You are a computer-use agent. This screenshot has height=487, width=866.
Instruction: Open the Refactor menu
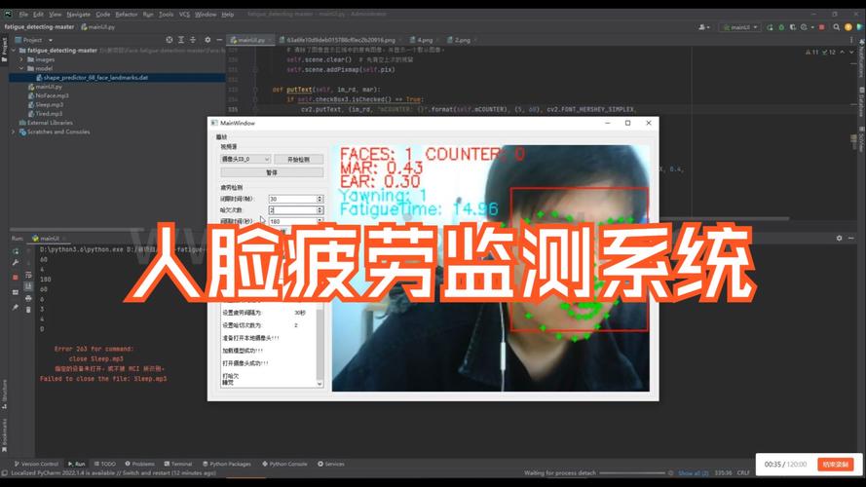tap(126, 15)
